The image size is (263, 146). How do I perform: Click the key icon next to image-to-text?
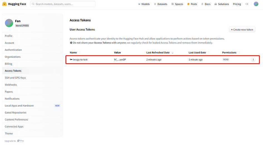71,60
